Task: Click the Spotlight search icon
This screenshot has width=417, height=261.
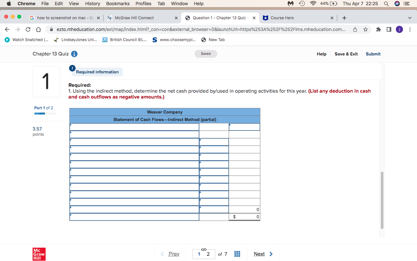Action: [x=386, y=4]
